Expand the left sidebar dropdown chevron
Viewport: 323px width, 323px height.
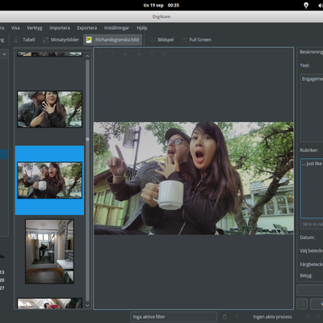click(x=4, y=54)
